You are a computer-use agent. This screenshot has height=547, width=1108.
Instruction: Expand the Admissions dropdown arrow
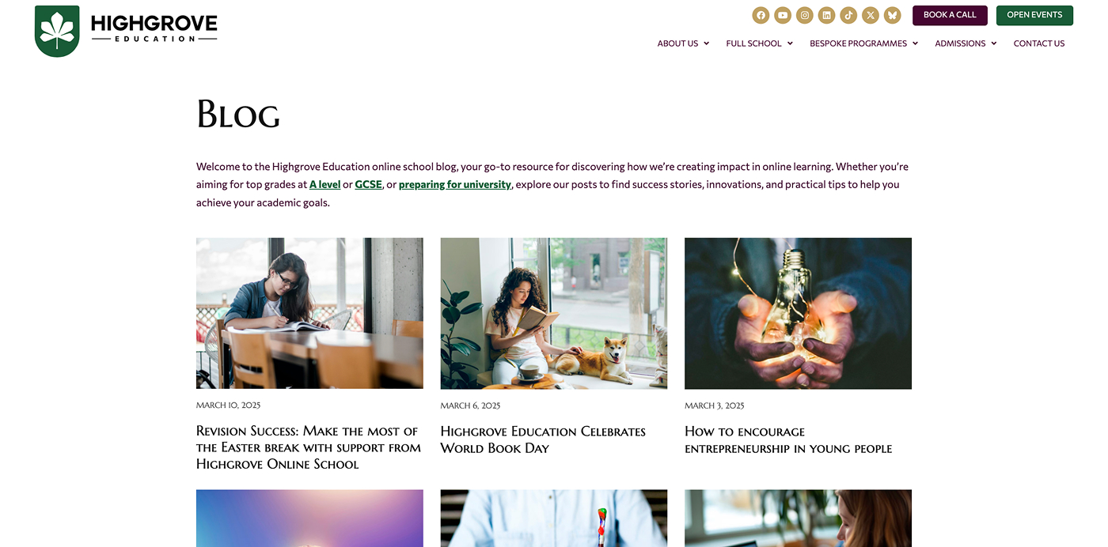(993, 43)
